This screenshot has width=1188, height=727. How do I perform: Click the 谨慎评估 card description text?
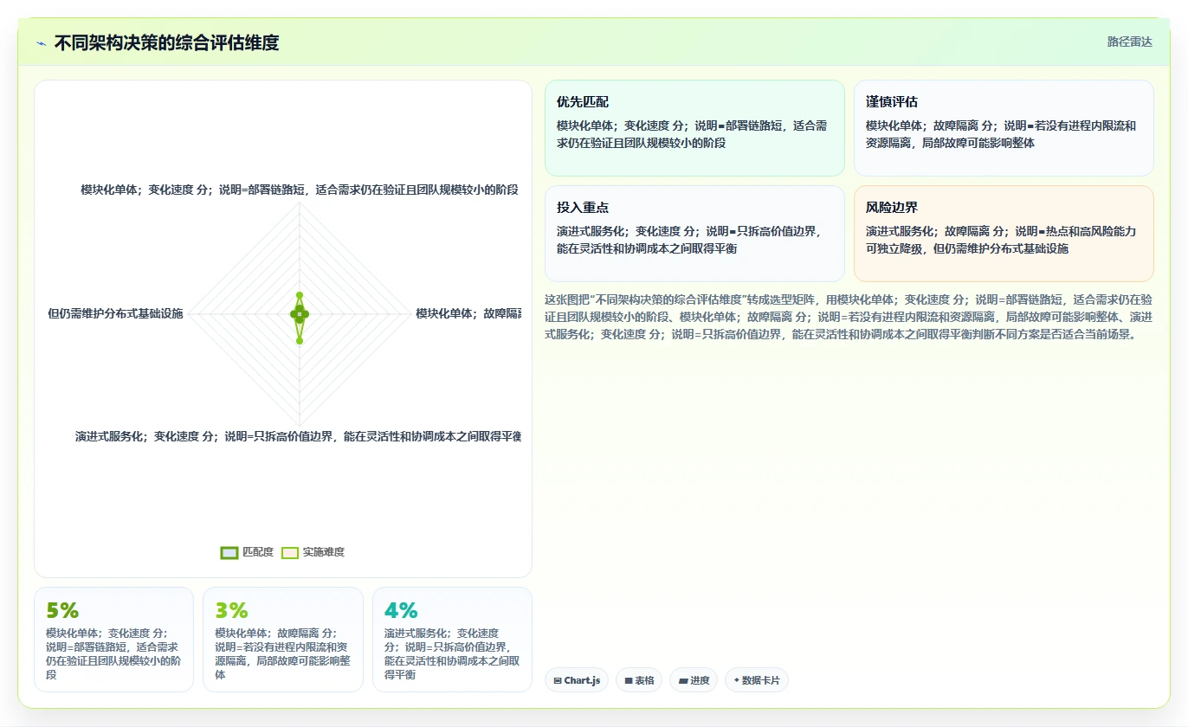pyautogui.click(x=1001, y=134)
